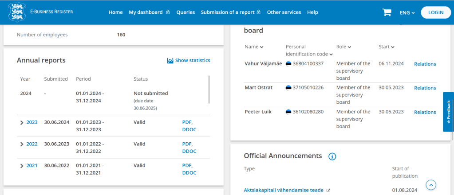Sort the board table by Start date
The width and height of the screenshot is (454, 195).
click(387, 47)
